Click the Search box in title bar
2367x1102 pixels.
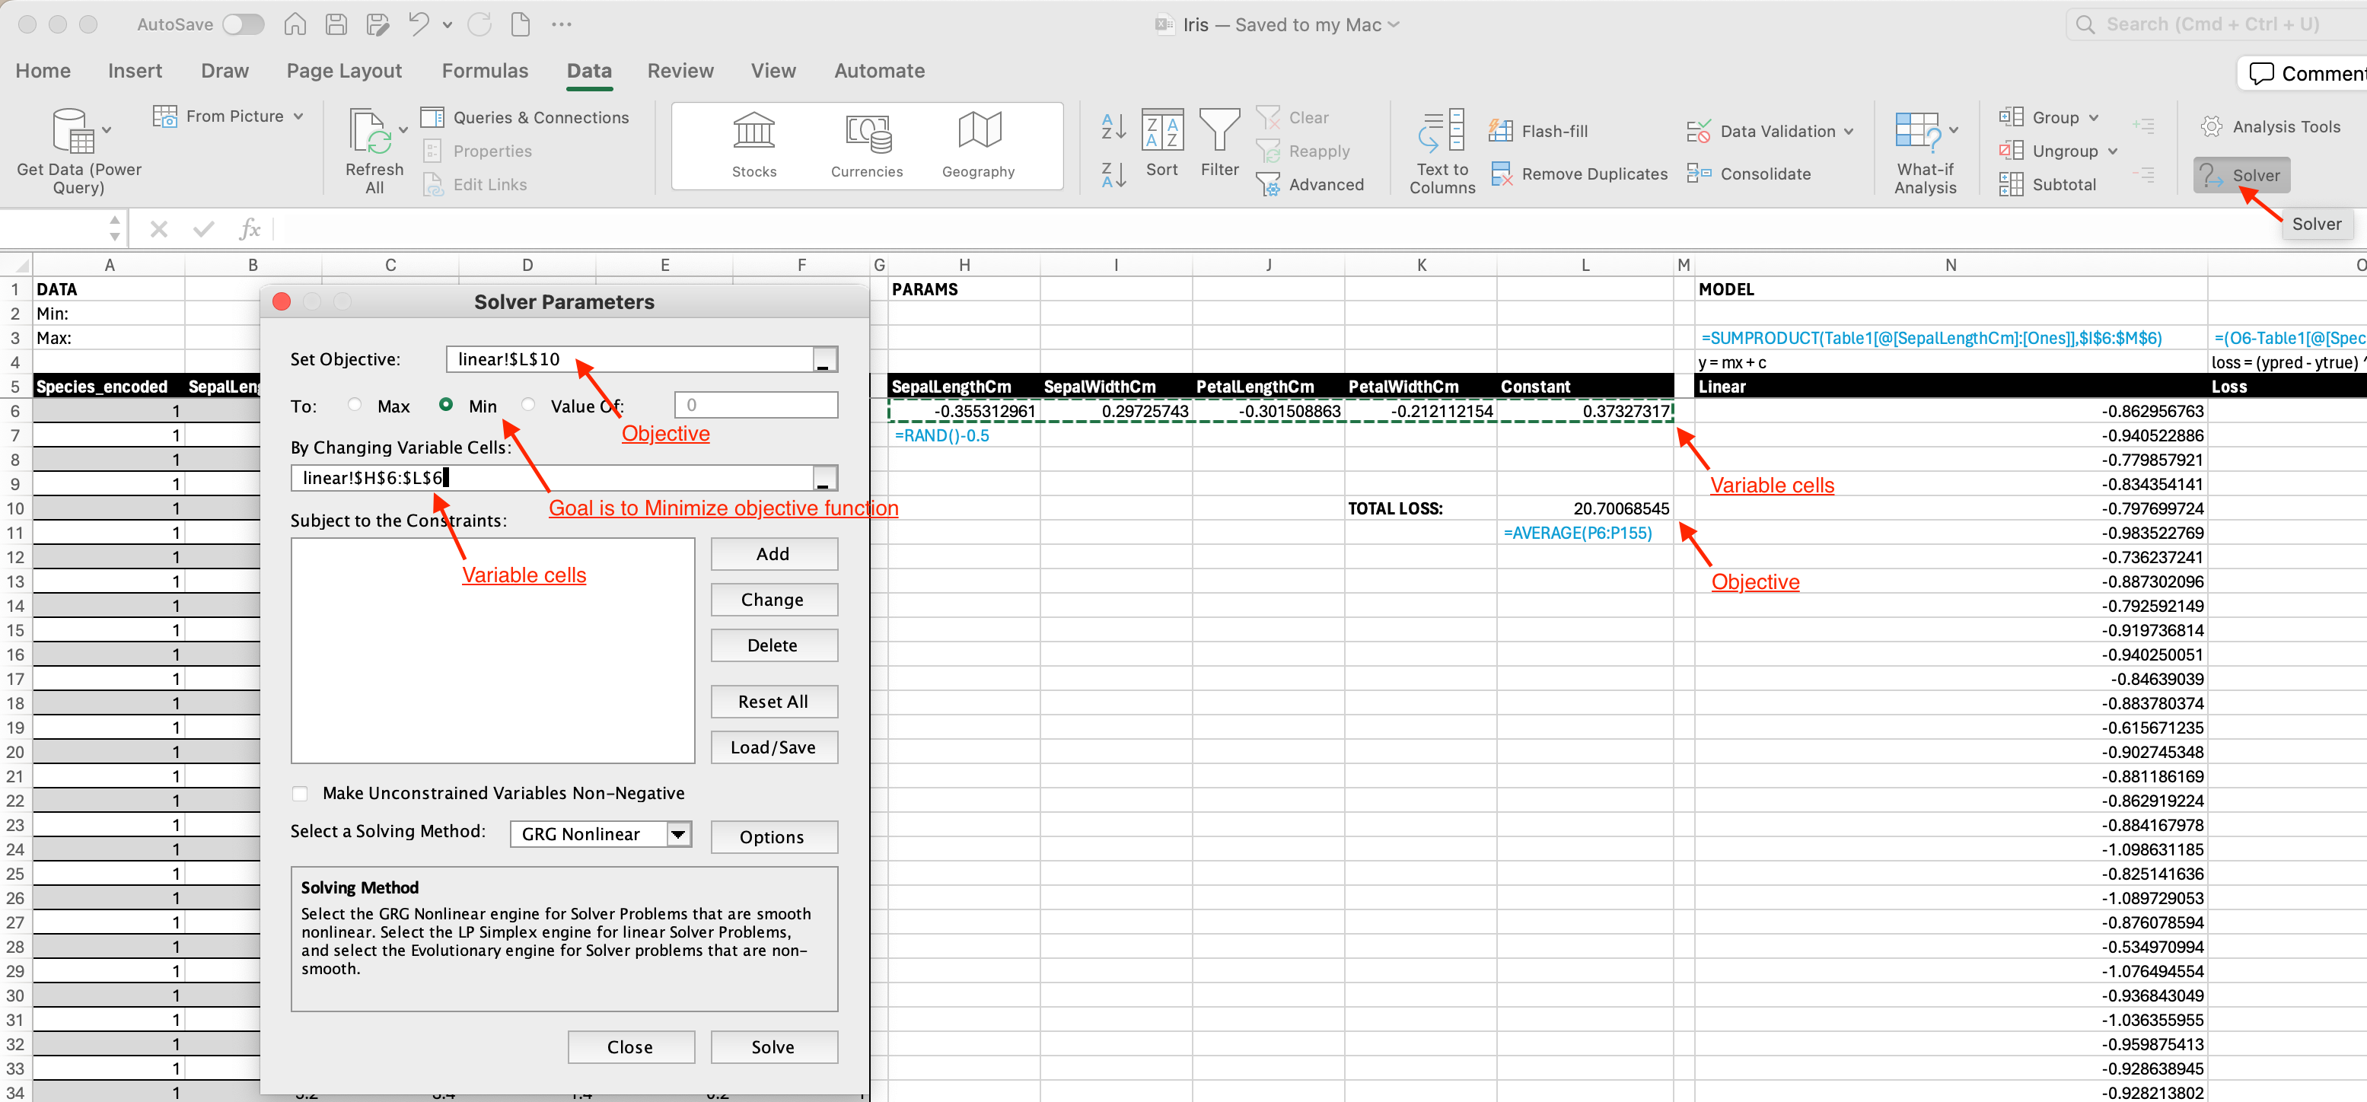2216,25
